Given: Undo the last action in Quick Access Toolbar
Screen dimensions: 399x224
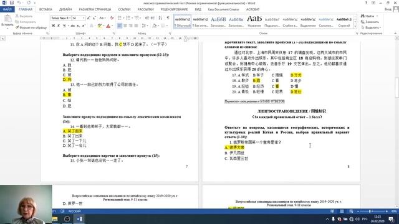Looking at the screenshot, I should pos(19,2).
